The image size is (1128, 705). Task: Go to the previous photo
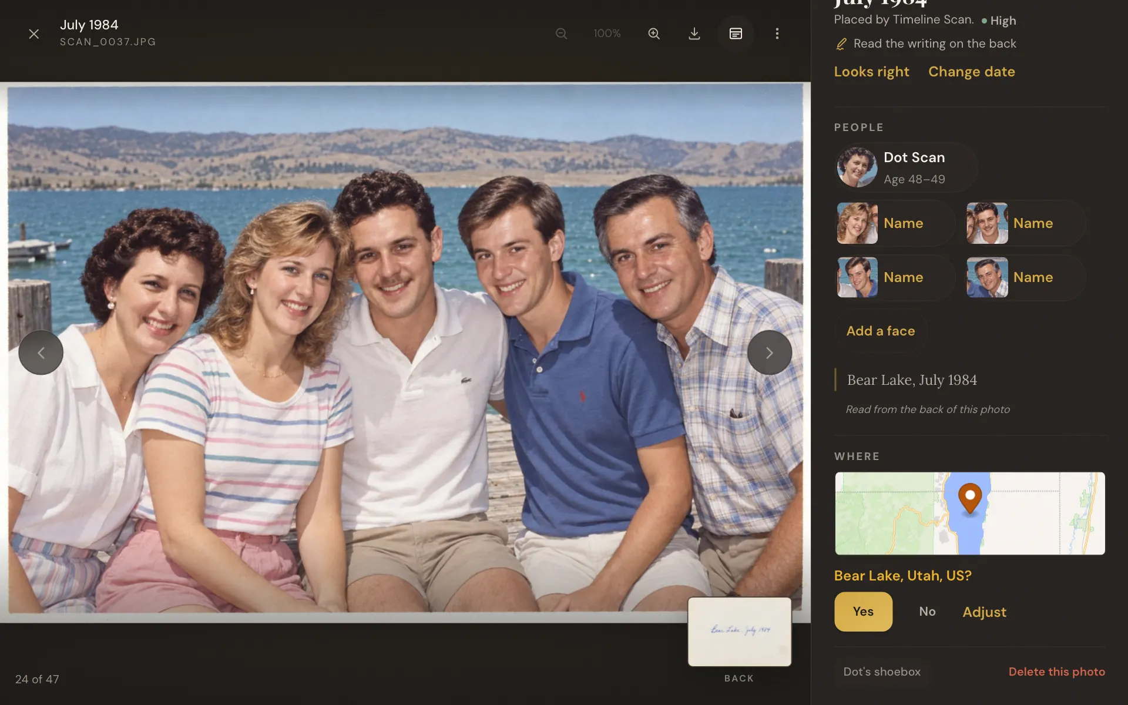pyautogui.click(x=41, y=352)
